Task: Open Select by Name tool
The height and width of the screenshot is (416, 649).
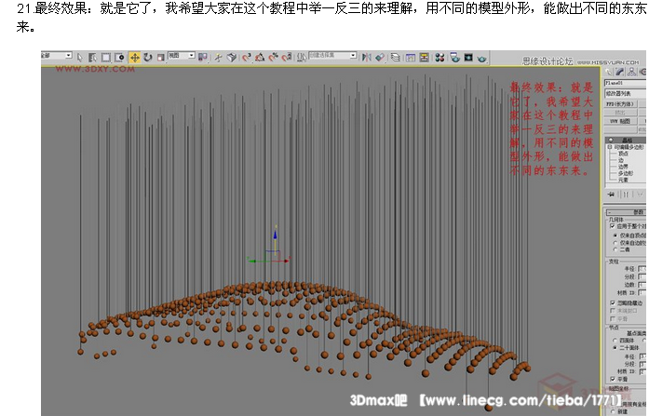Action: [92, 57]
